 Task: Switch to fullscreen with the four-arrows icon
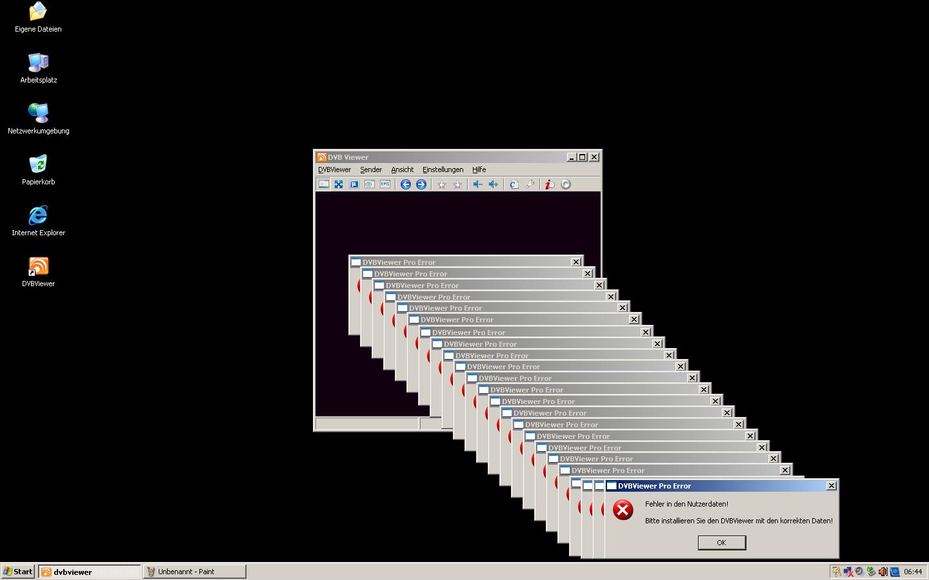[x=339, y=184]
